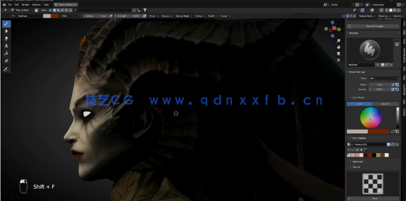Toggle strength pen pressure in Brush Settings
This screenshot has height=201, width=406.
point(393,89)
